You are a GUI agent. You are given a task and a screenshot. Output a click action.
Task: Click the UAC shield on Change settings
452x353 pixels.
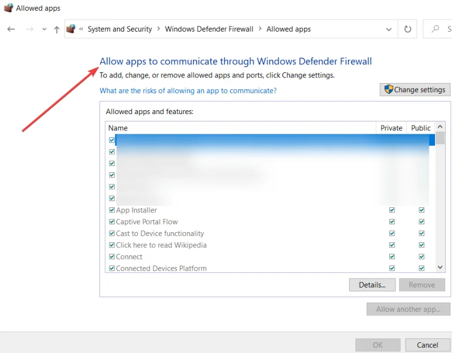click(389, 89)
